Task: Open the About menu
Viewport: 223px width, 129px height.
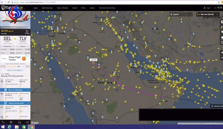Action: 92,8
